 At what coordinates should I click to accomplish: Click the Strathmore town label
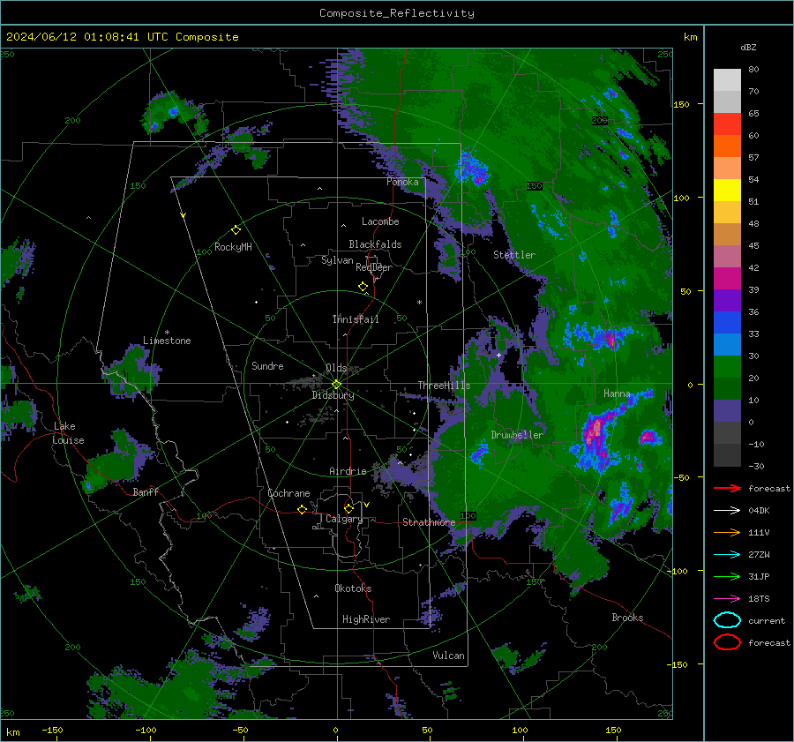pyautogui.click(x=429, y=522)
